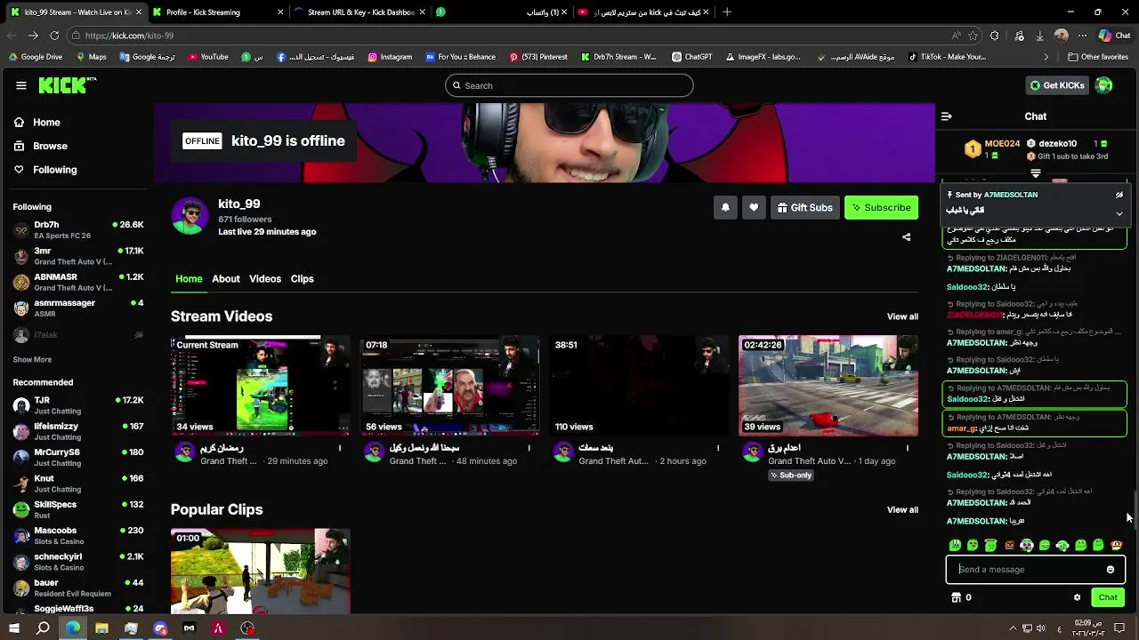Image resolution: width=1139 pixels, height=640 pixels.
Task: Open the hamburger sidebar menu
Action: point(21,85)
